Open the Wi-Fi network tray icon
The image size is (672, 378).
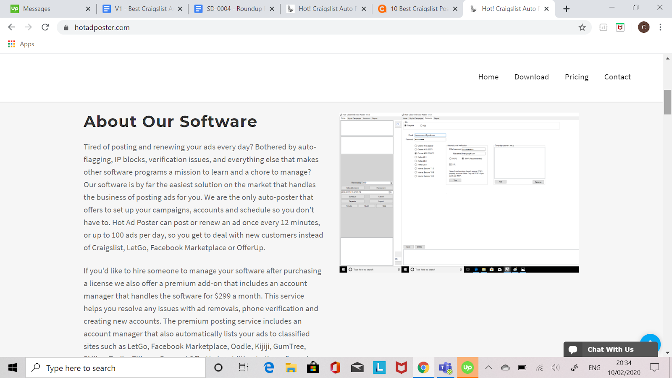pyautogui.click(x=539, y=367)
